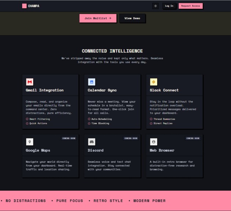Open the View Demo button
231x211 pixels.
pyautogui.click(x=132, y=18)
